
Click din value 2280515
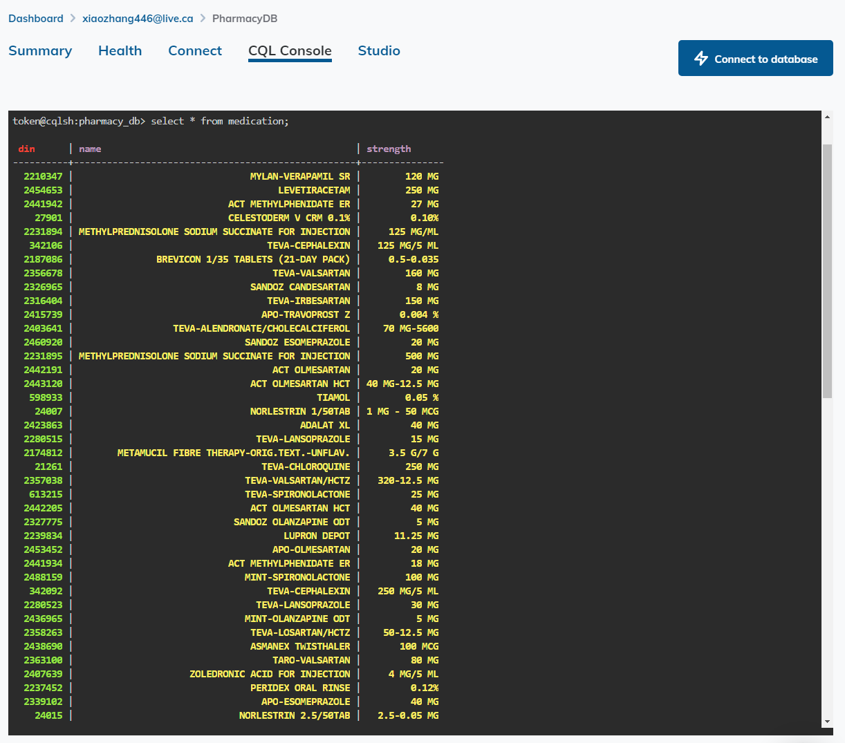(x=43, y=439)
